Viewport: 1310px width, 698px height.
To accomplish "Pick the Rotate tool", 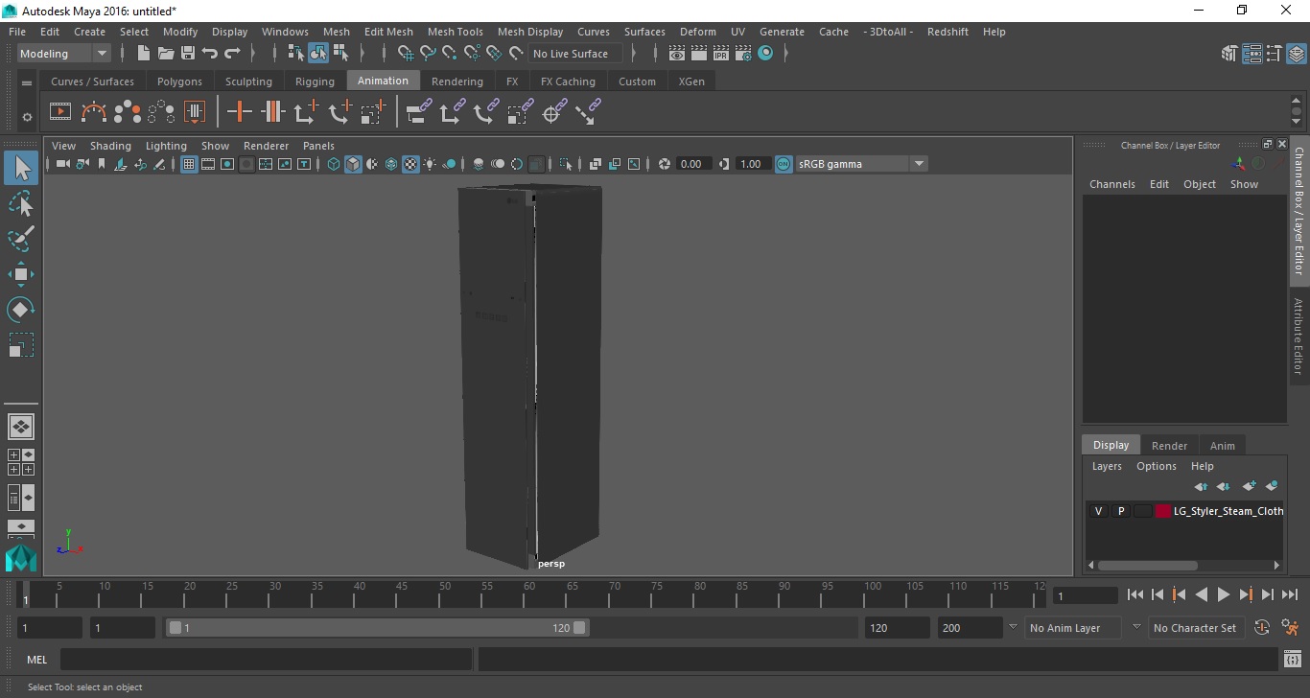I will click(x=21, y=310).
